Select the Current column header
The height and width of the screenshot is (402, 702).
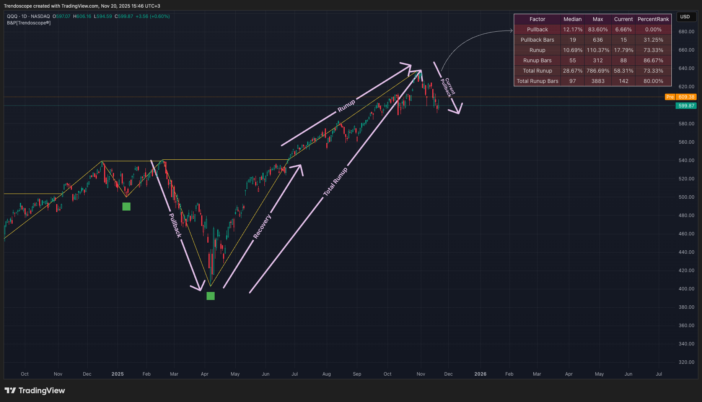623,19
